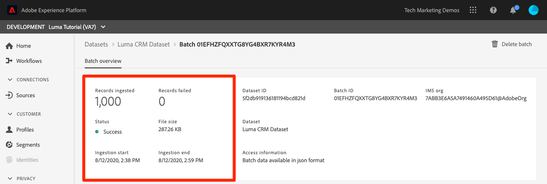Click Records ingested value 1,000
Screen dimensions: 547x184
pos(108,101)
